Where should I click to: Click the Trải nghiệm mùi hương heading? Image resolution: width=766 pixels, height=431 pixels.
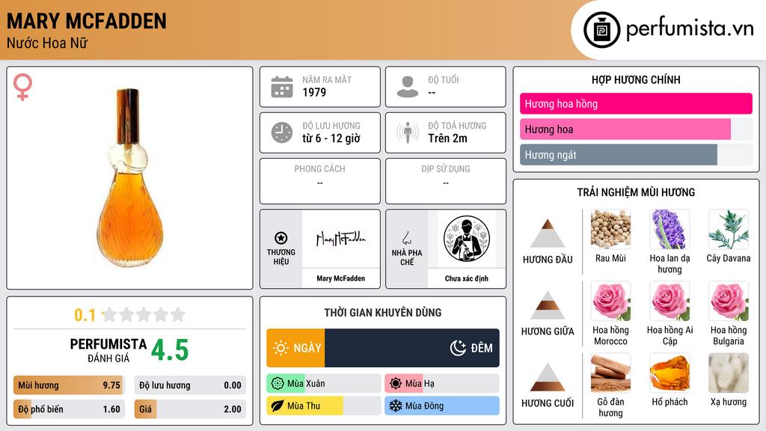pos(636,192)
